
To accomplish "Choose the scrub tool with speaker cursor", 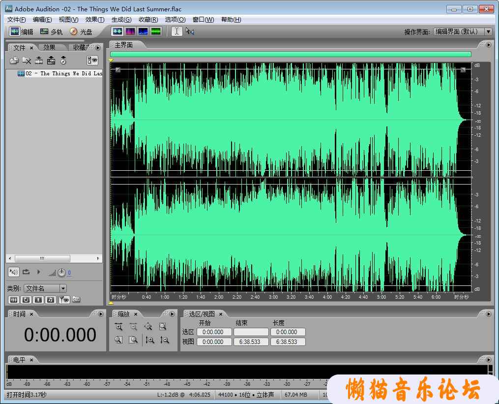I will pyautogui.click(x=190, y=31).
